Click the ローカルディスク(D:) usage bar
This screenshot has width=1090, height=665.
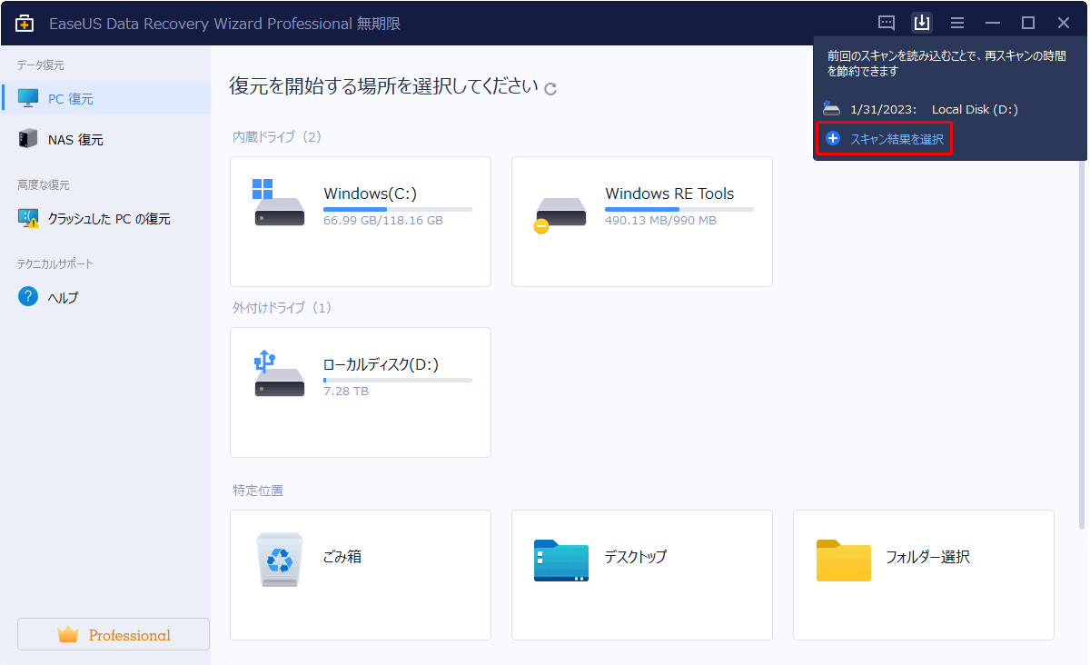coord(398,380)
